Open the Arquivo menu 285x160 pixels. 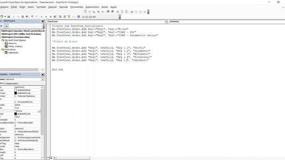point(4,7)
